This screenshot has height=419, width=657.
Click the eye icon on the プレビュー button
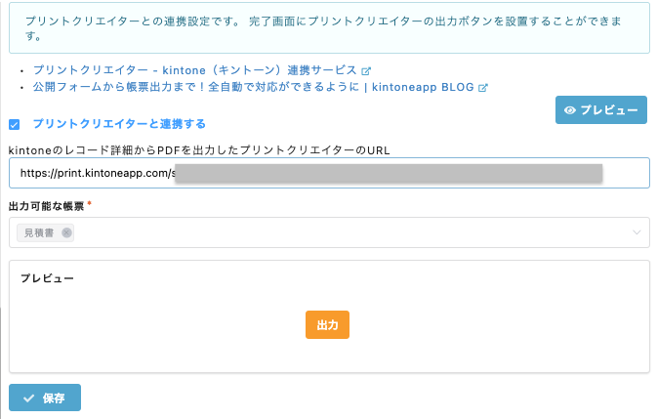[569, 110]
